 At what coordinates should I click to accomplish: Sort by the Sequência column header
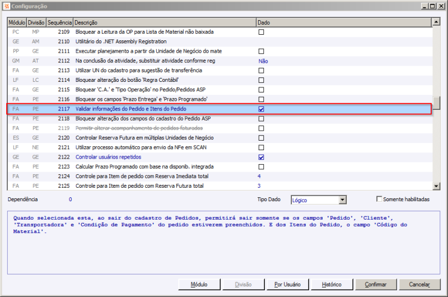[59, 22]
